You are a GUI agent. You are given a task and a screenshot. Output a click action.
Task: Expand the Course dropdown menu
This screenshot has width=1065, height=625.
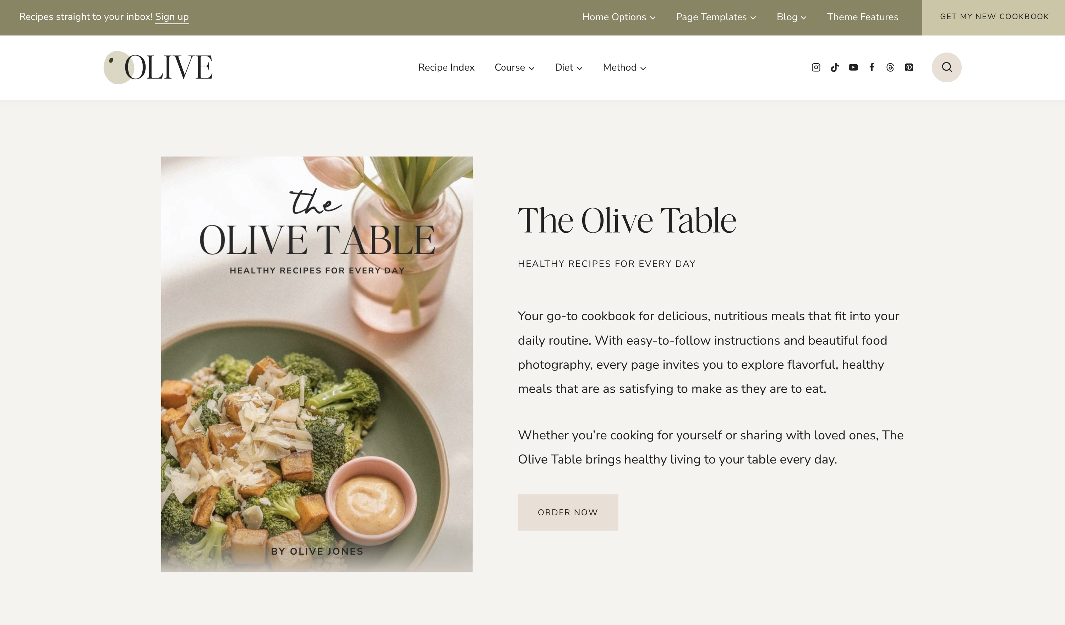pyautogui.click(x=515, y=68)
